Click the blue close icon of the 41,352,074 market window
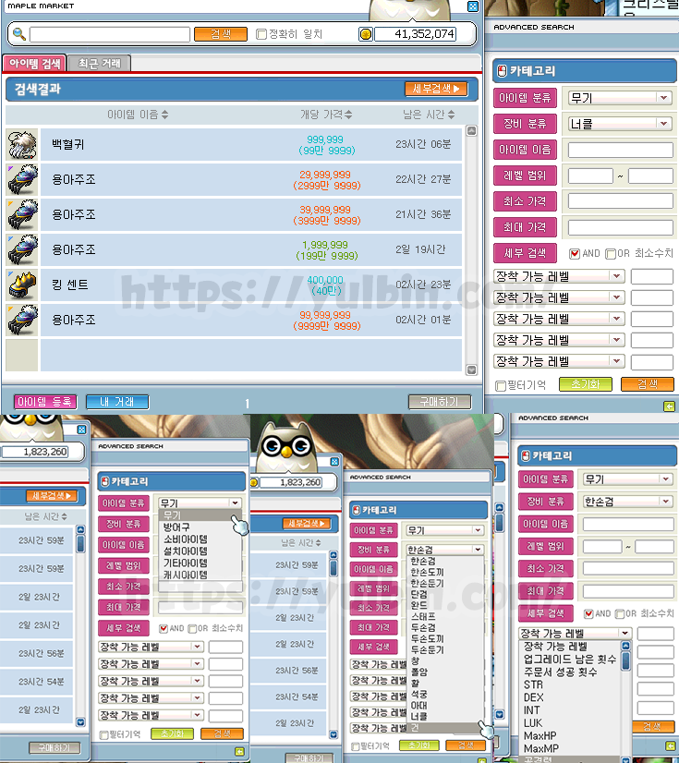This screenshot has height=763, width=679. point(473,6)
